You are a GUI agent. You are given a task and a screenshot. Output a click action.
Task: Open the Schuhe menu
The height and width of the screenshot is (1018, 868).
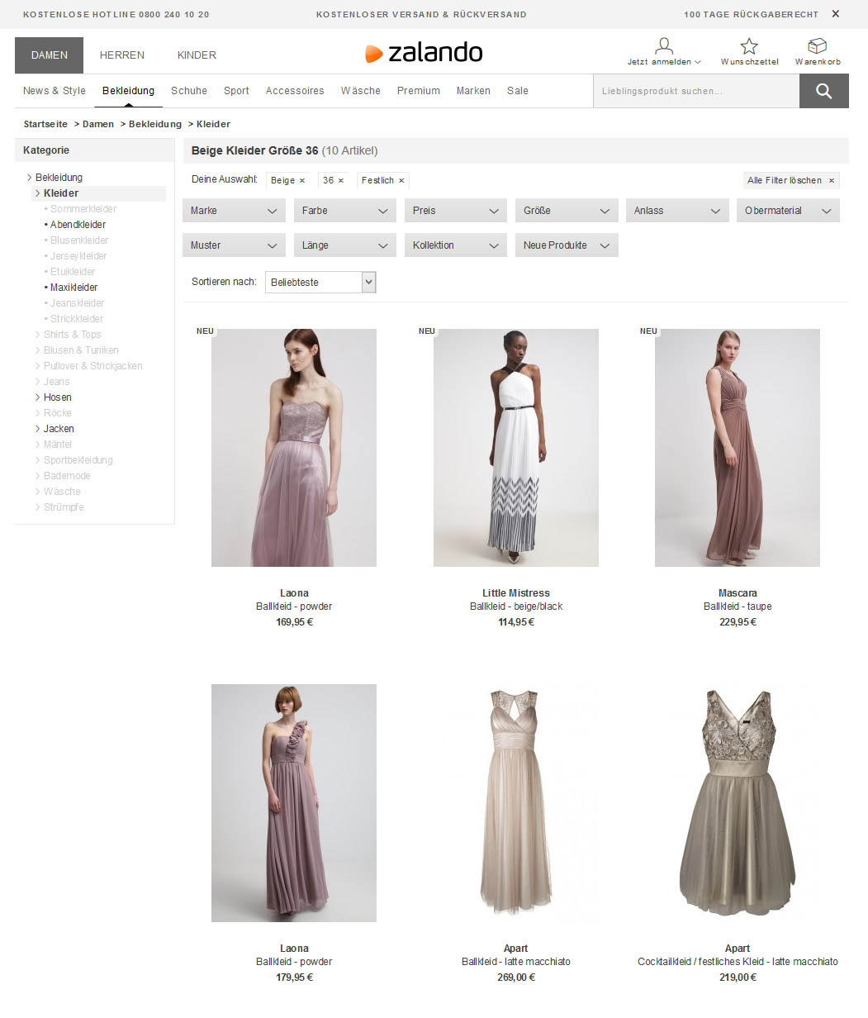[189, 91]
